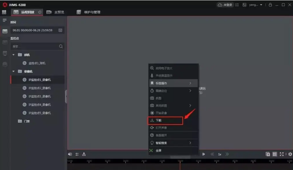Open the module grid icon at top-left
The height and width of the screenshot is (170, 293).
point(4,12)
